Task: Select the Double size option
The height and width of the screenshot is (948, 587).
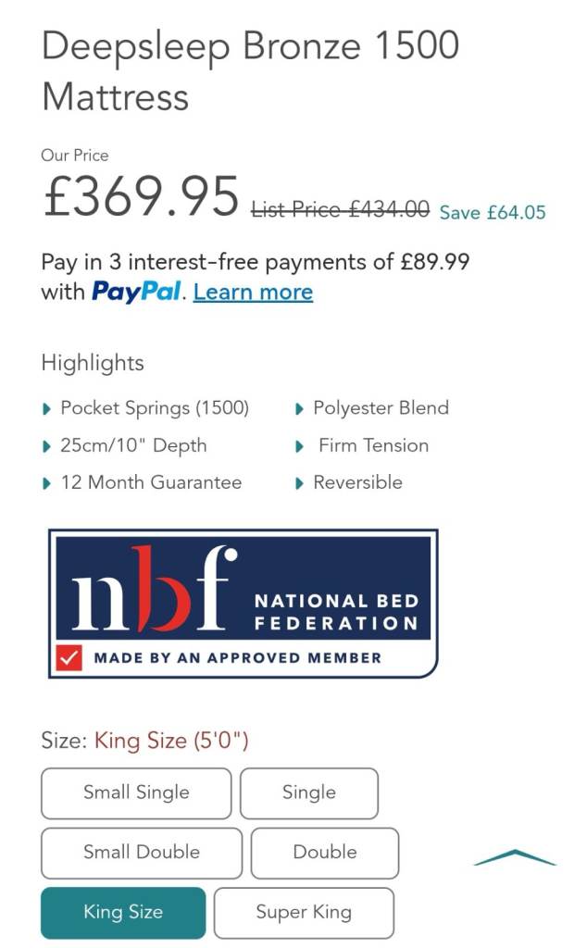Action: pos(325,853)
